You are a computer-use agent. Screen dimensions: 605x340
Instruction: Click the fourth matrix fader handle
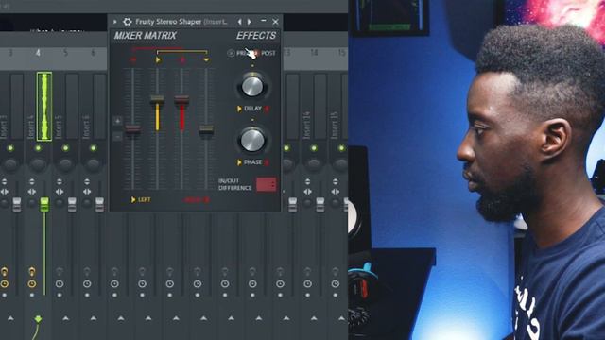tap(206, 130)
